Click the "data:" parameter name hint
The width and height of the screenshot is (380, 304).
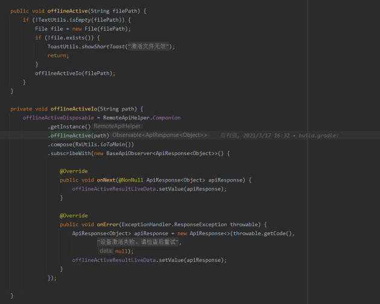click(106, 251)
